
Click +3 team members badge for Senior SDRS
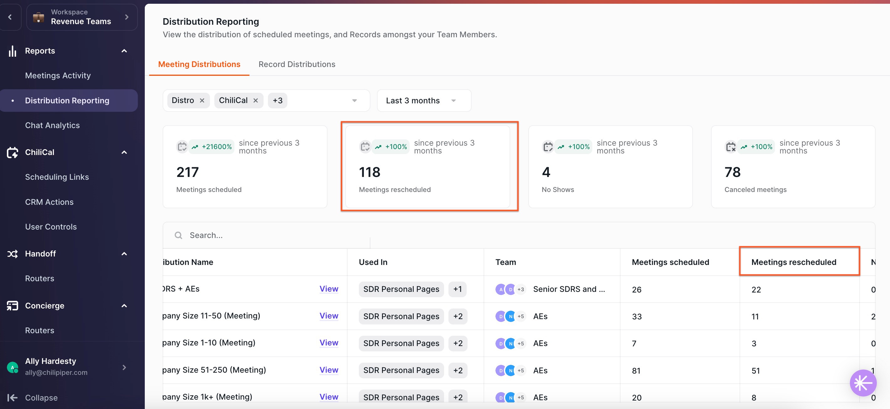tap(521, 289)
